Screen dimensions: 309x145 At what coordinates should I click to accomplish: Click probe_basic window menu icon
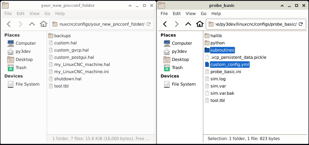click(162, 6)
